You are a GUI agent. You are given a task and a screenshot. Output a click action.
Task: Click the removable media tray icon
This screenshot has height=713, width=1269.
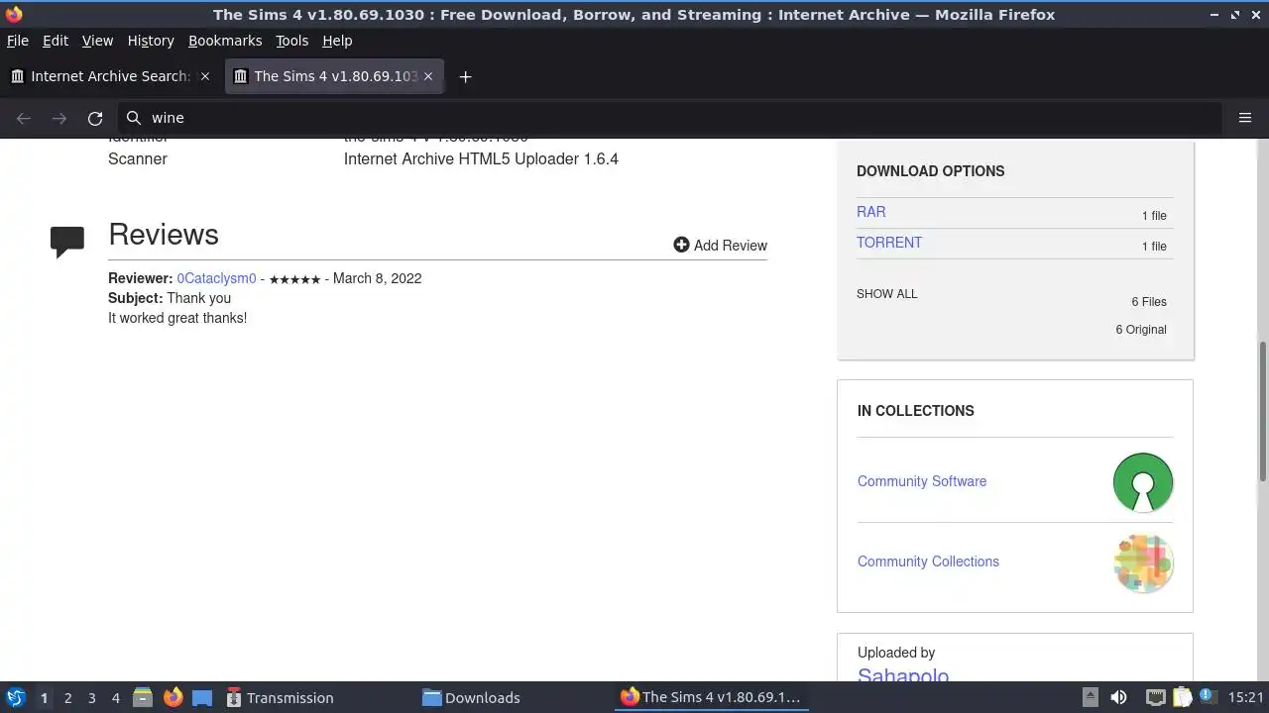tap(1090, 697)
